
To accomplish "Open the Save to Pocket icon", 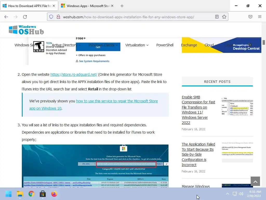I will 250,17.
